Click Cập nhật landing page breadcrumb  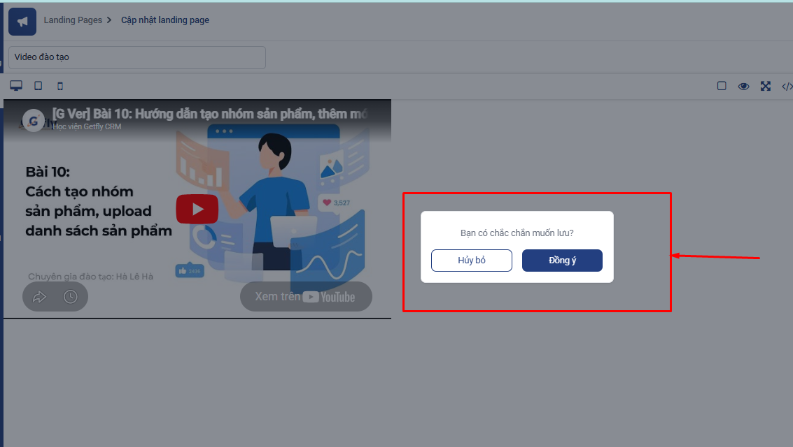[x=165, y=20]
